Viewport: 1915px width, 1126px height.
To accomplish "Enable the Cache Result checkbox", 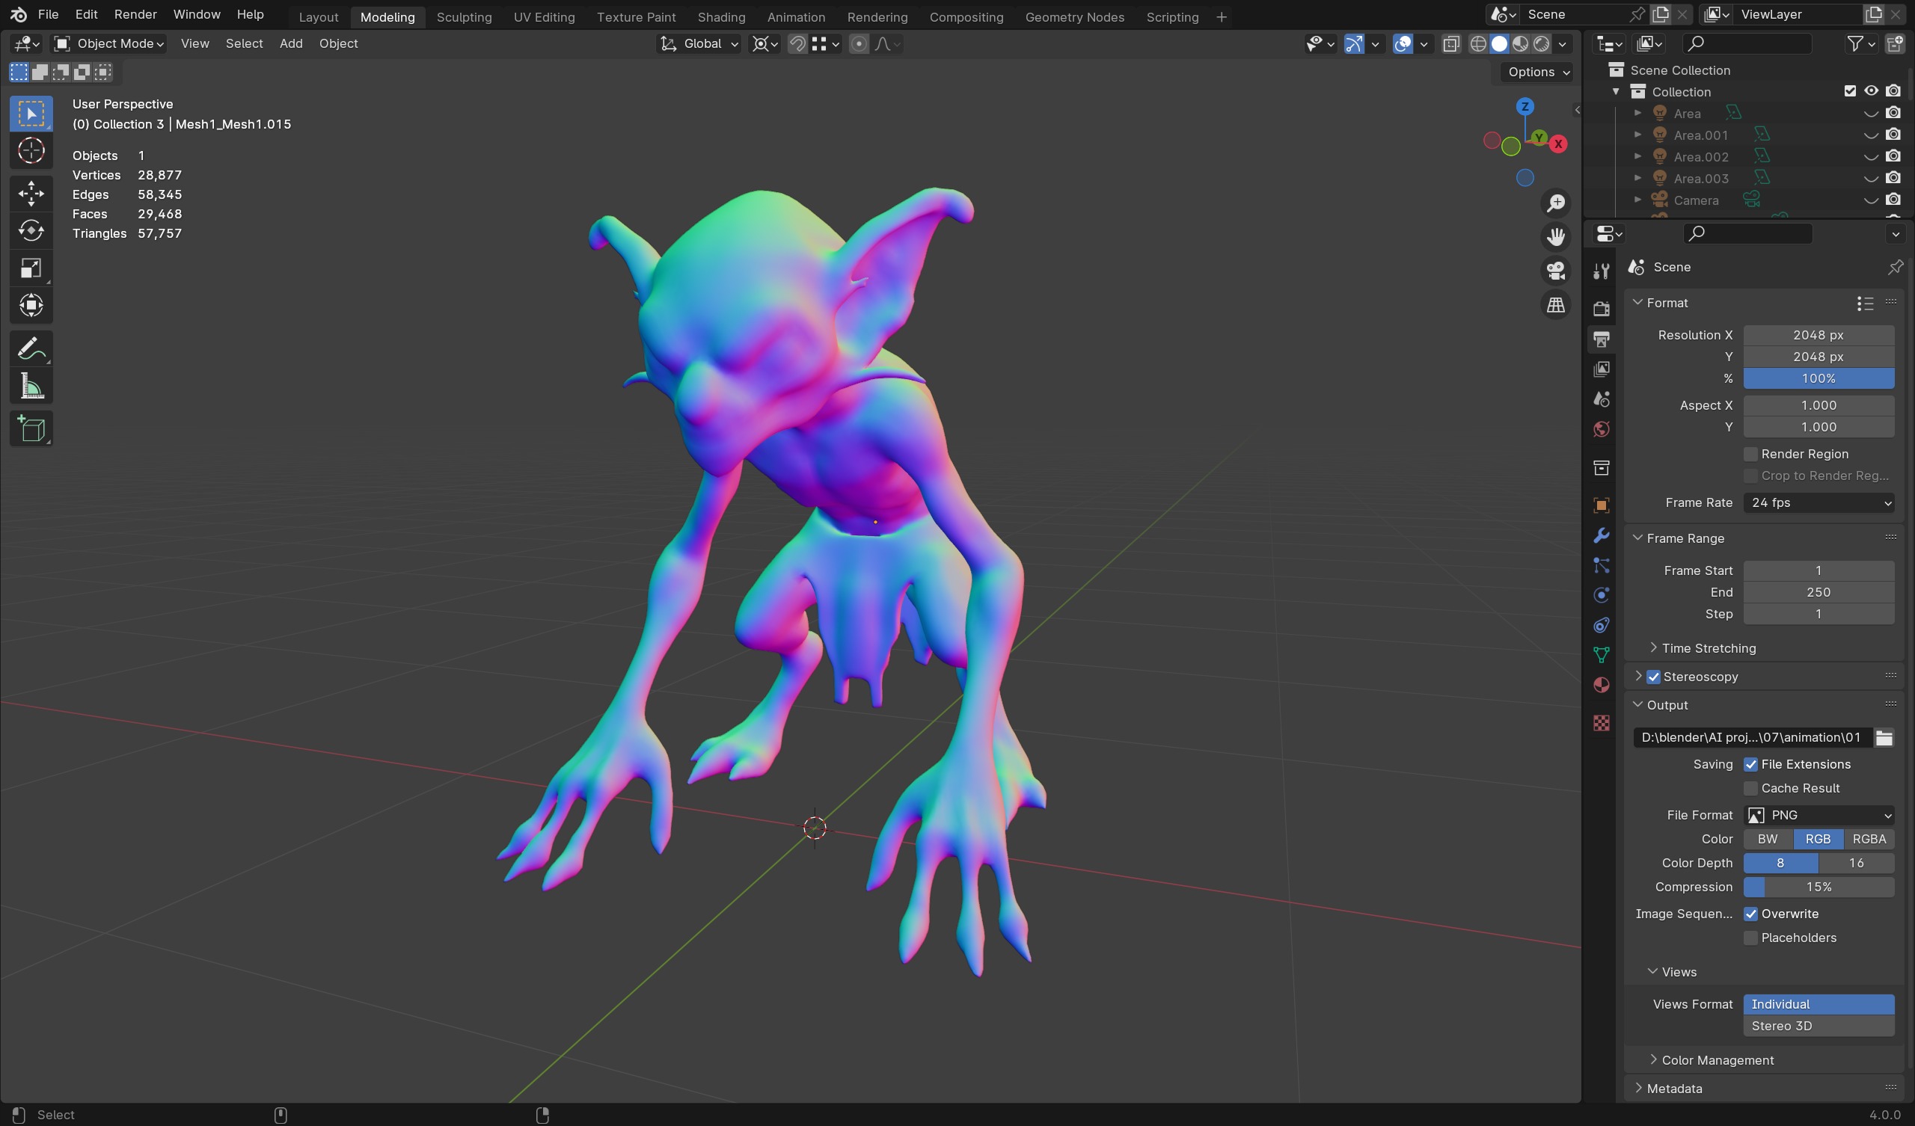I will click(1750, 788).
